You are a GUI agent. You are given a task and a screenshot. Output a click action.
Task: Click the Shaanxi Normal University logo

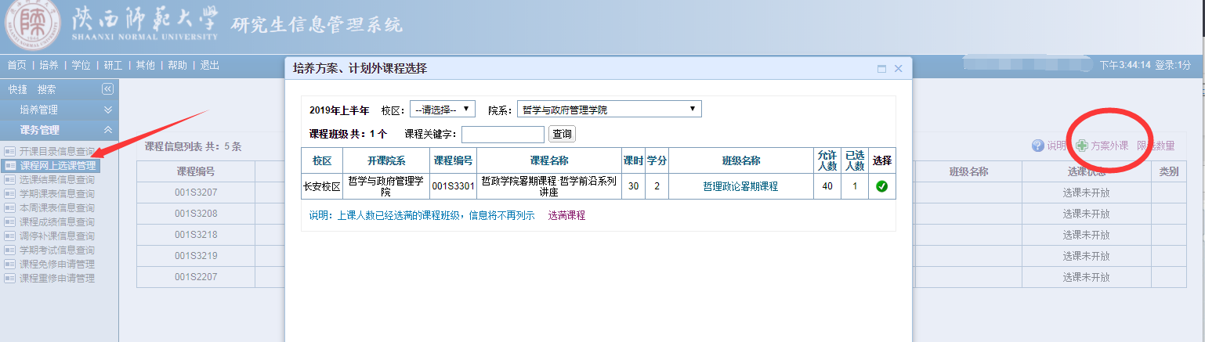tap(31, 27)
